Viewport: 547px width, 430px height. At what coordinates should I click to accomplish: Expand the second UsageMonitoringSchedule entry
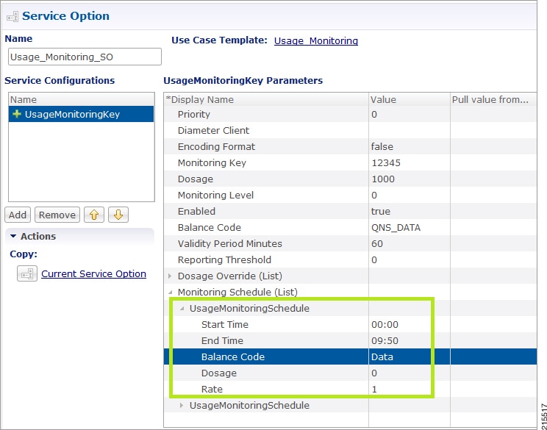(x=182, y=405)
